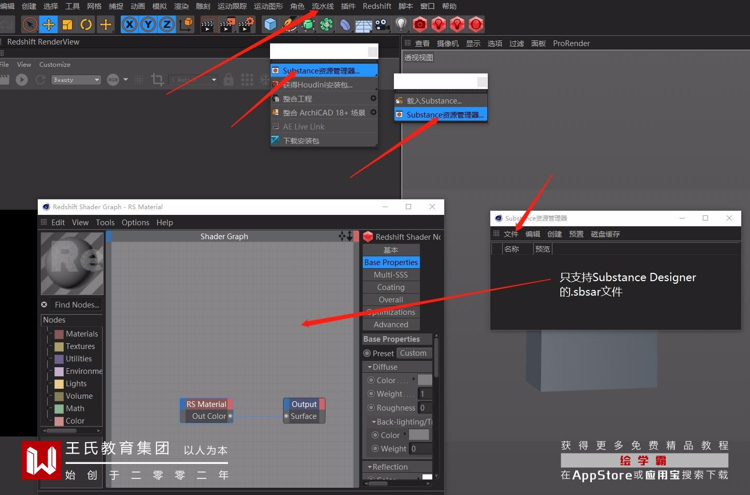The height and width of the screenshot is (495, 750).
Task: Toggle the RenderView lock icon
Action: (x=228, y=80)
